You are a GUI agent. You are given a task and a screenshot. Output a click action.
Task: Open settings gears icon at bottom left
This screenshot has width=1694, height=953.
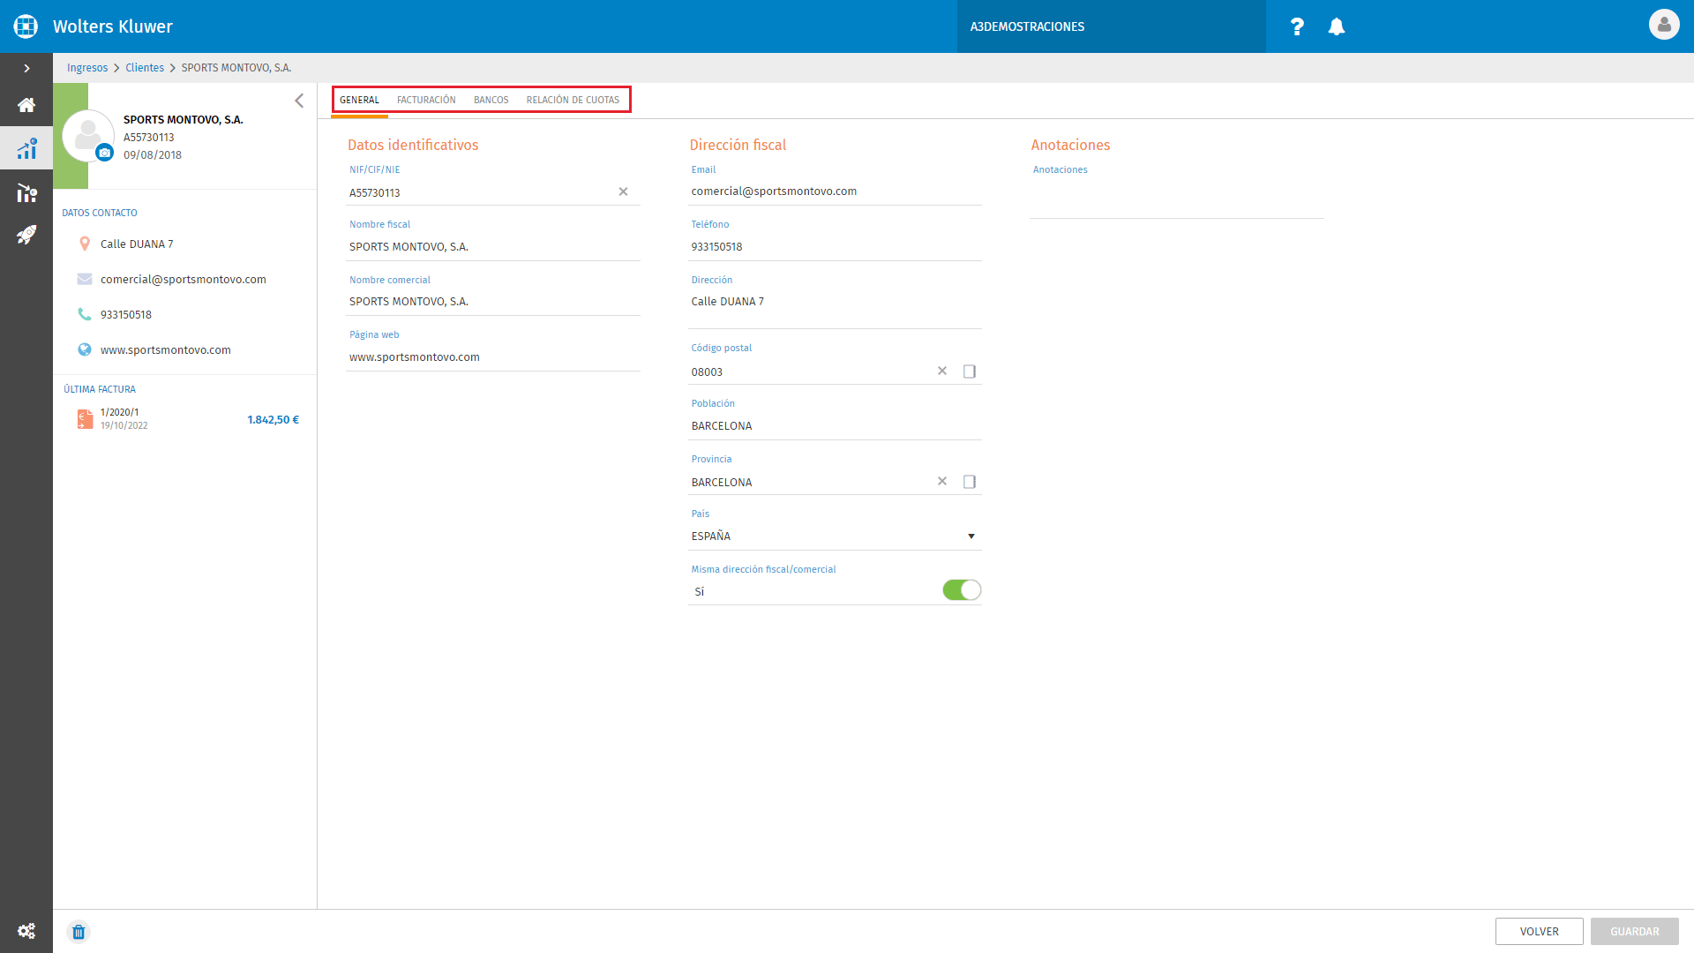(x=26, y=931)
